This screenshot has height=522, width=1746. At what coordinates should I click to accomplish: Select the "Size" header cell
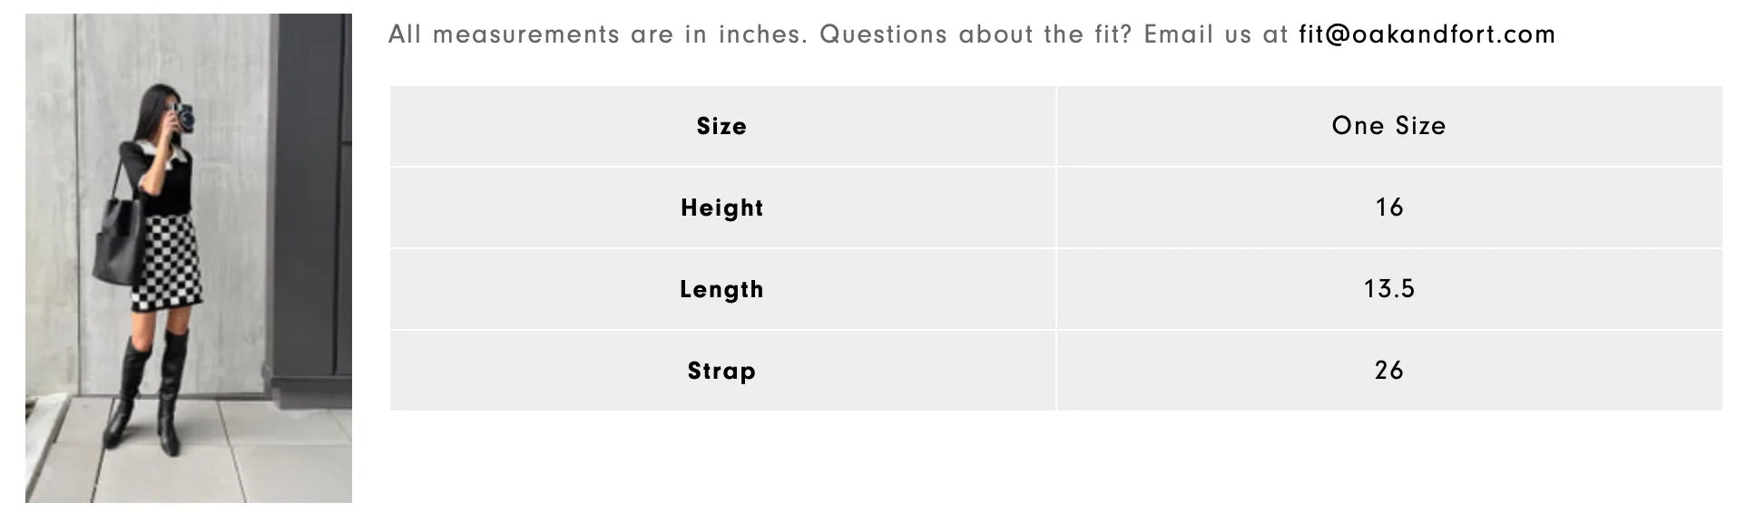722,126
